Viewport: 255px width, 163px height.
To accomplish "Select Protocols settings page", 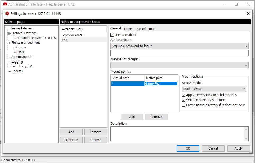I will 24,33.
